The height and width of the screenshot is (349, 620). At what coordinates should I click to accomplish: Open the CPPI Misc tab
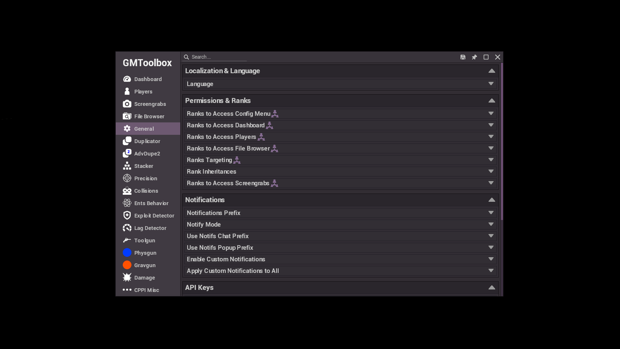click(x=148, y=290)
